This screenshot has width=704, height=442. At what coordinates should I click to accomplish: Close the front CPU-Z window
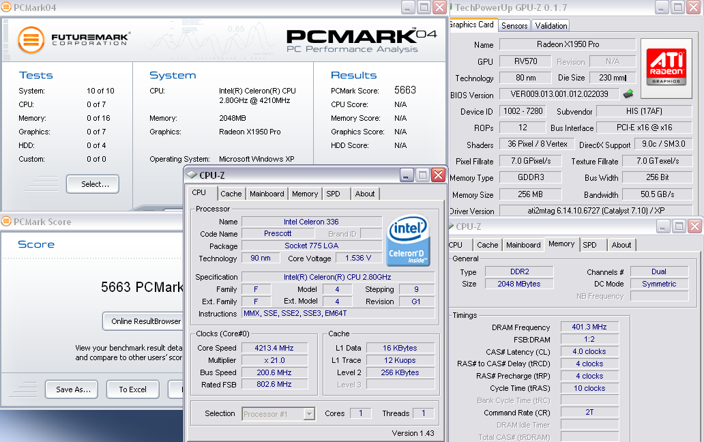(x=438, y=175)
